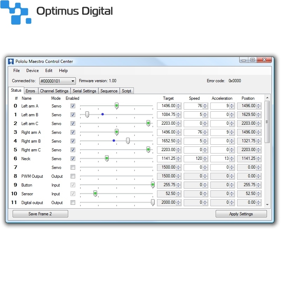Click the Acceleration column header
The image size is (281, 281).
[222, 98]
